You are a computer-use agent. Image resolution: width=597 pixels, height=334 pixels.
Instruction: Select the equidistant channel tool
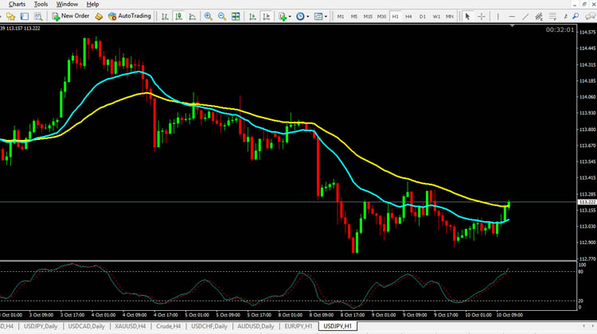[x=539, y=17]
